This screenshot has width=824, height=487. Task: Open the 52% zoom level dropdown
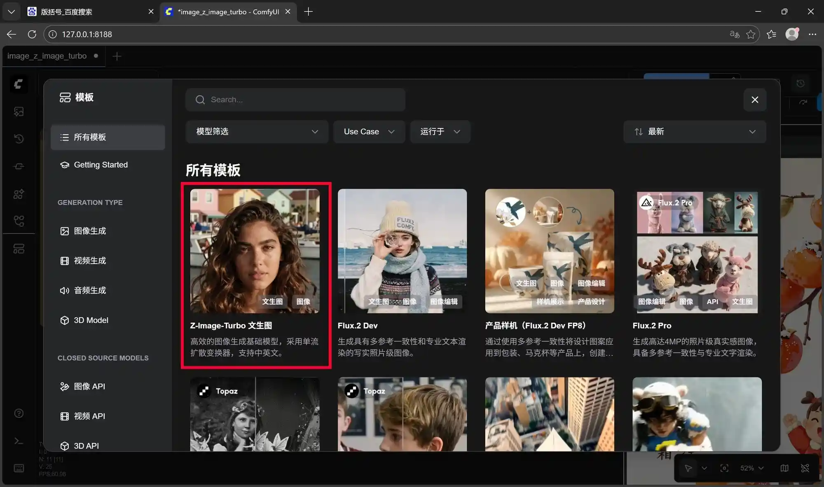(x=751, y=468)
